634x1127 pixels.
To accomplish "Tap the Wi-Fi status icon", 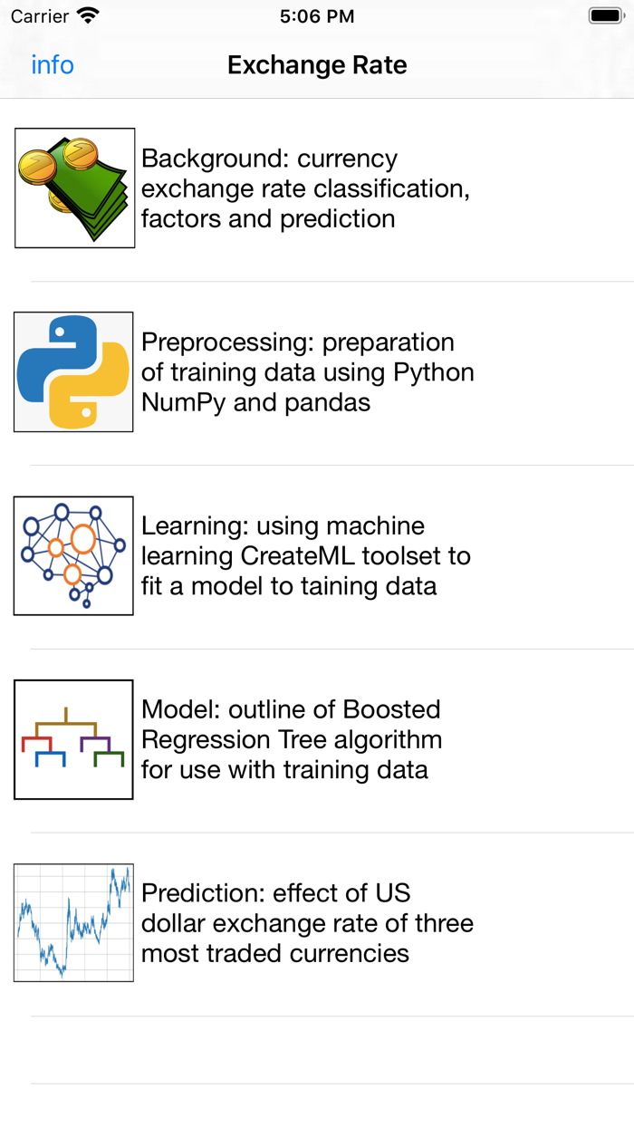I will pos(88,16).
